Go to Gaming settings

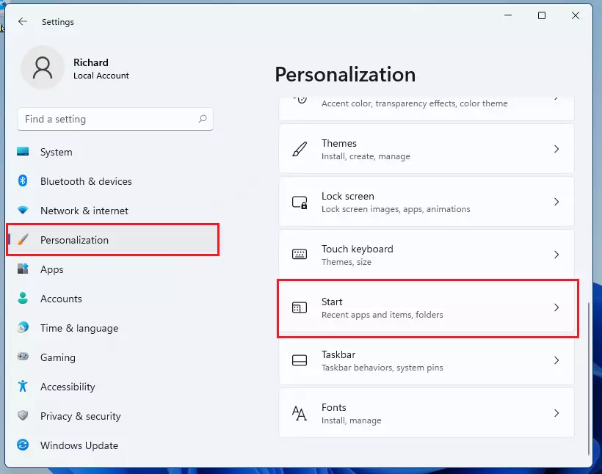point(113,357)
